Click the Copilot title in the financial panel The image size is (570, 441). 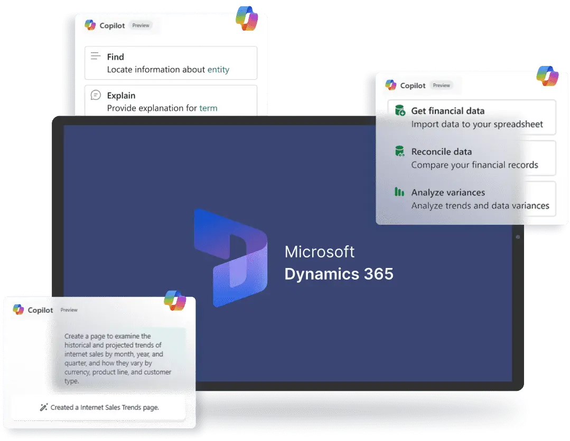point(413,85)
